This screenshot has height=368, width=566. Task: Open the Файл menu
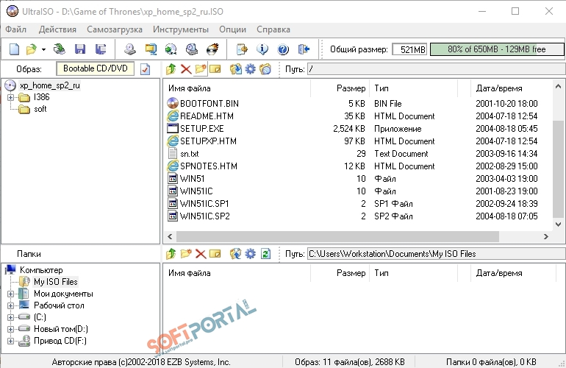click(16, 29)
